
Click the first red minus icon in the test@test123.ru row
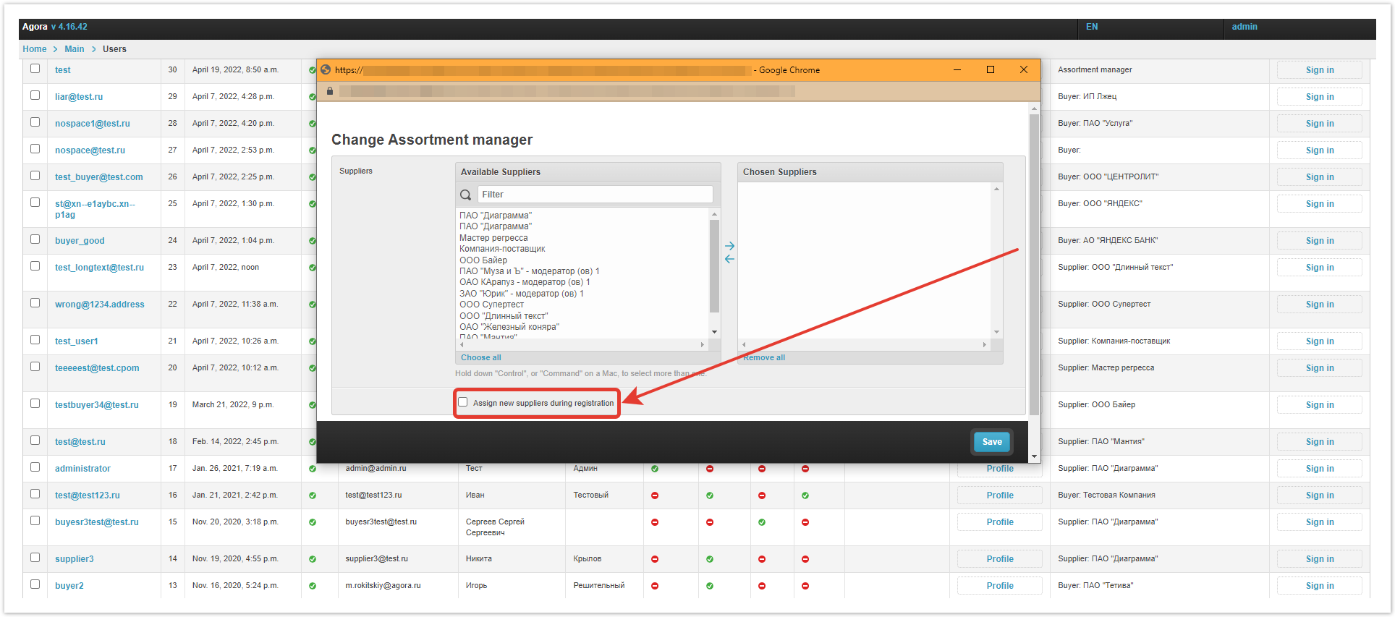[655, 495]
